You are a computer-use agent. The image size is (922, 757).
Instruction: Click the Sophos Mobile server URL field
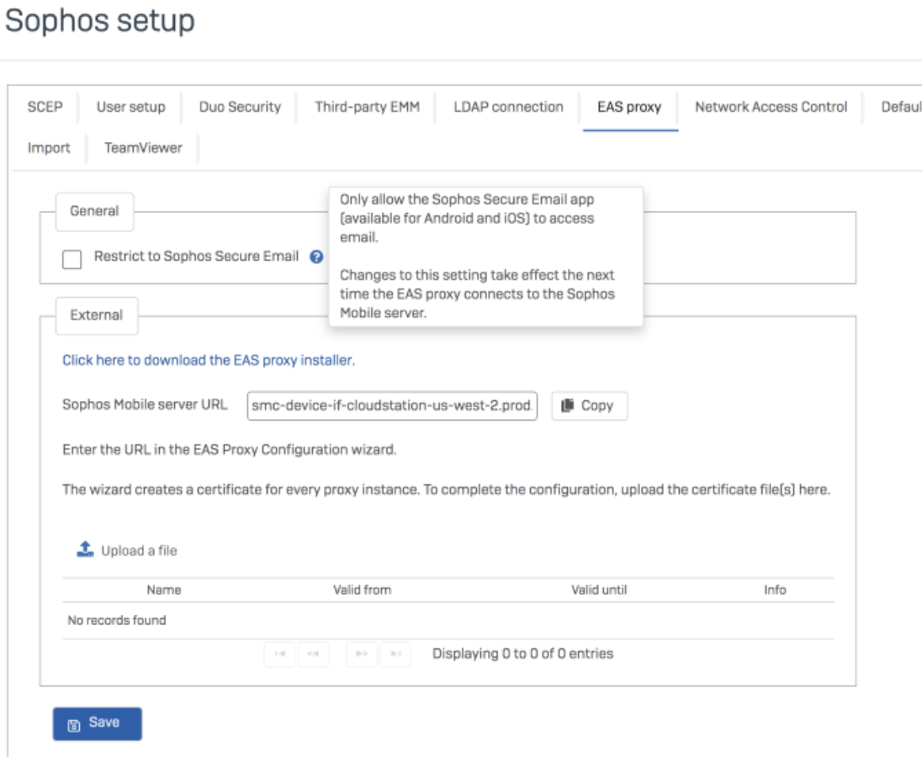coord(392,405)
